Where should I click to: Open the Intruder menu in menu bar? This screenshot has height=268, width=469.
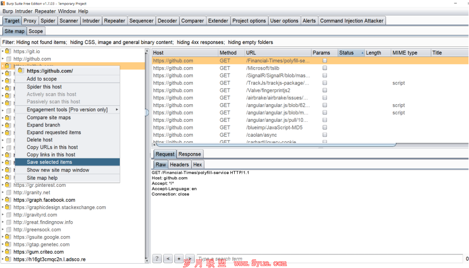point(24,12)
